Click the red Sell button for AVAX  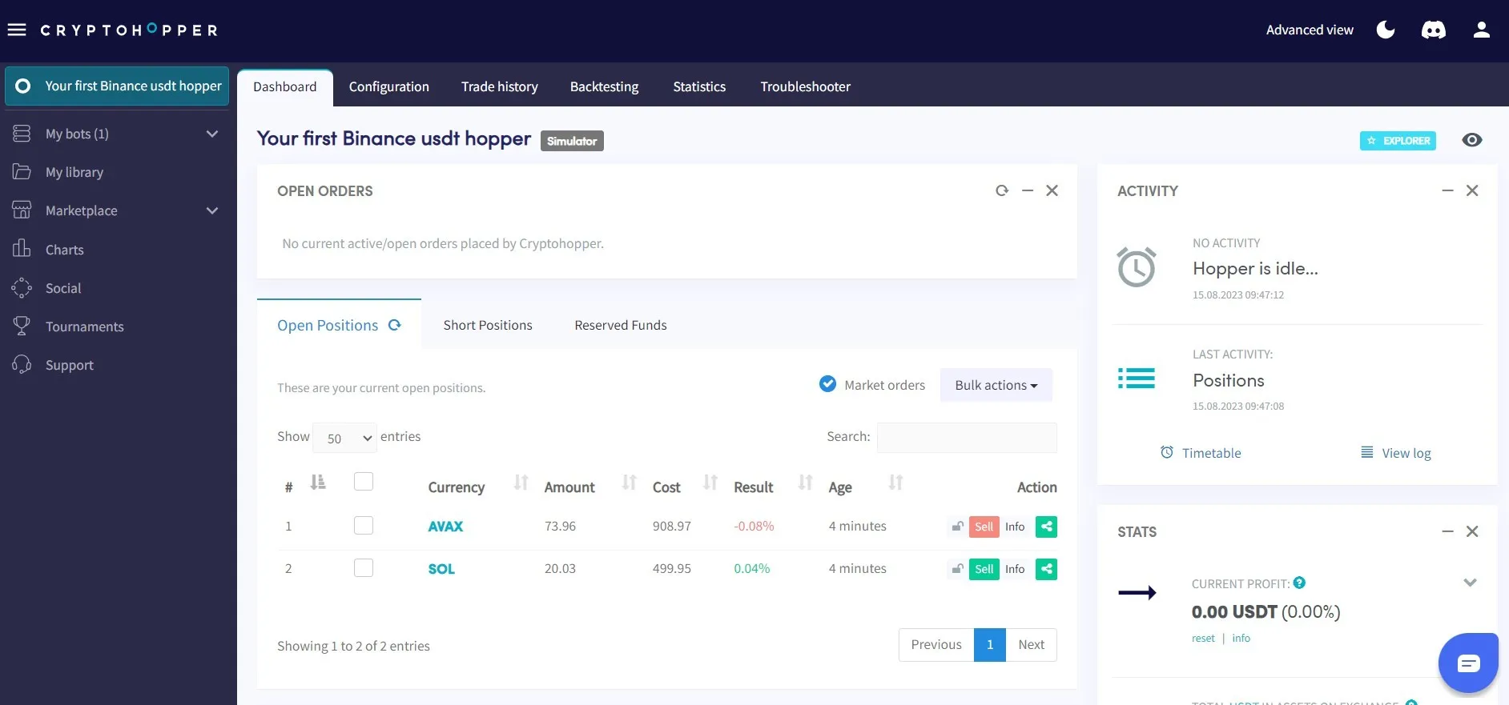[984, 527]
